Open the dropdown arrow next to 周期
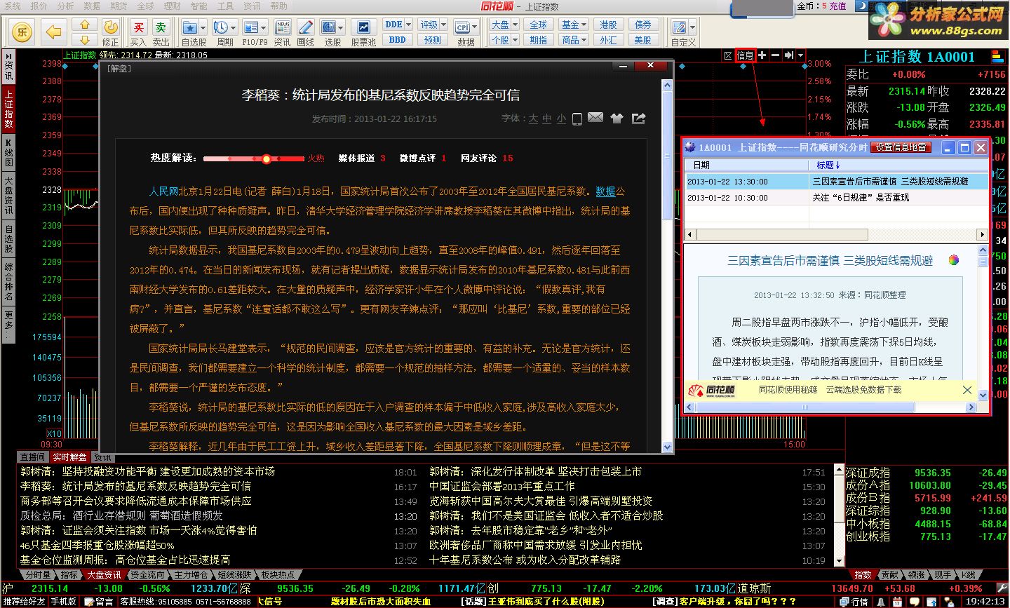The width and height of the screenshot is (1010, 608). pos(233,28)
